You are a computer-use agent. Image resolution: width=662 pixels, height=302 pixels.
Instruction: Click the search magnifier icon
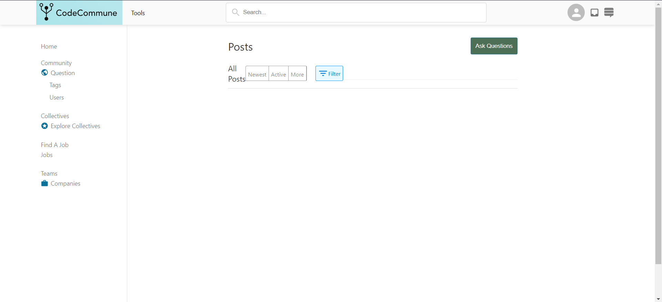tap(235, 12)
